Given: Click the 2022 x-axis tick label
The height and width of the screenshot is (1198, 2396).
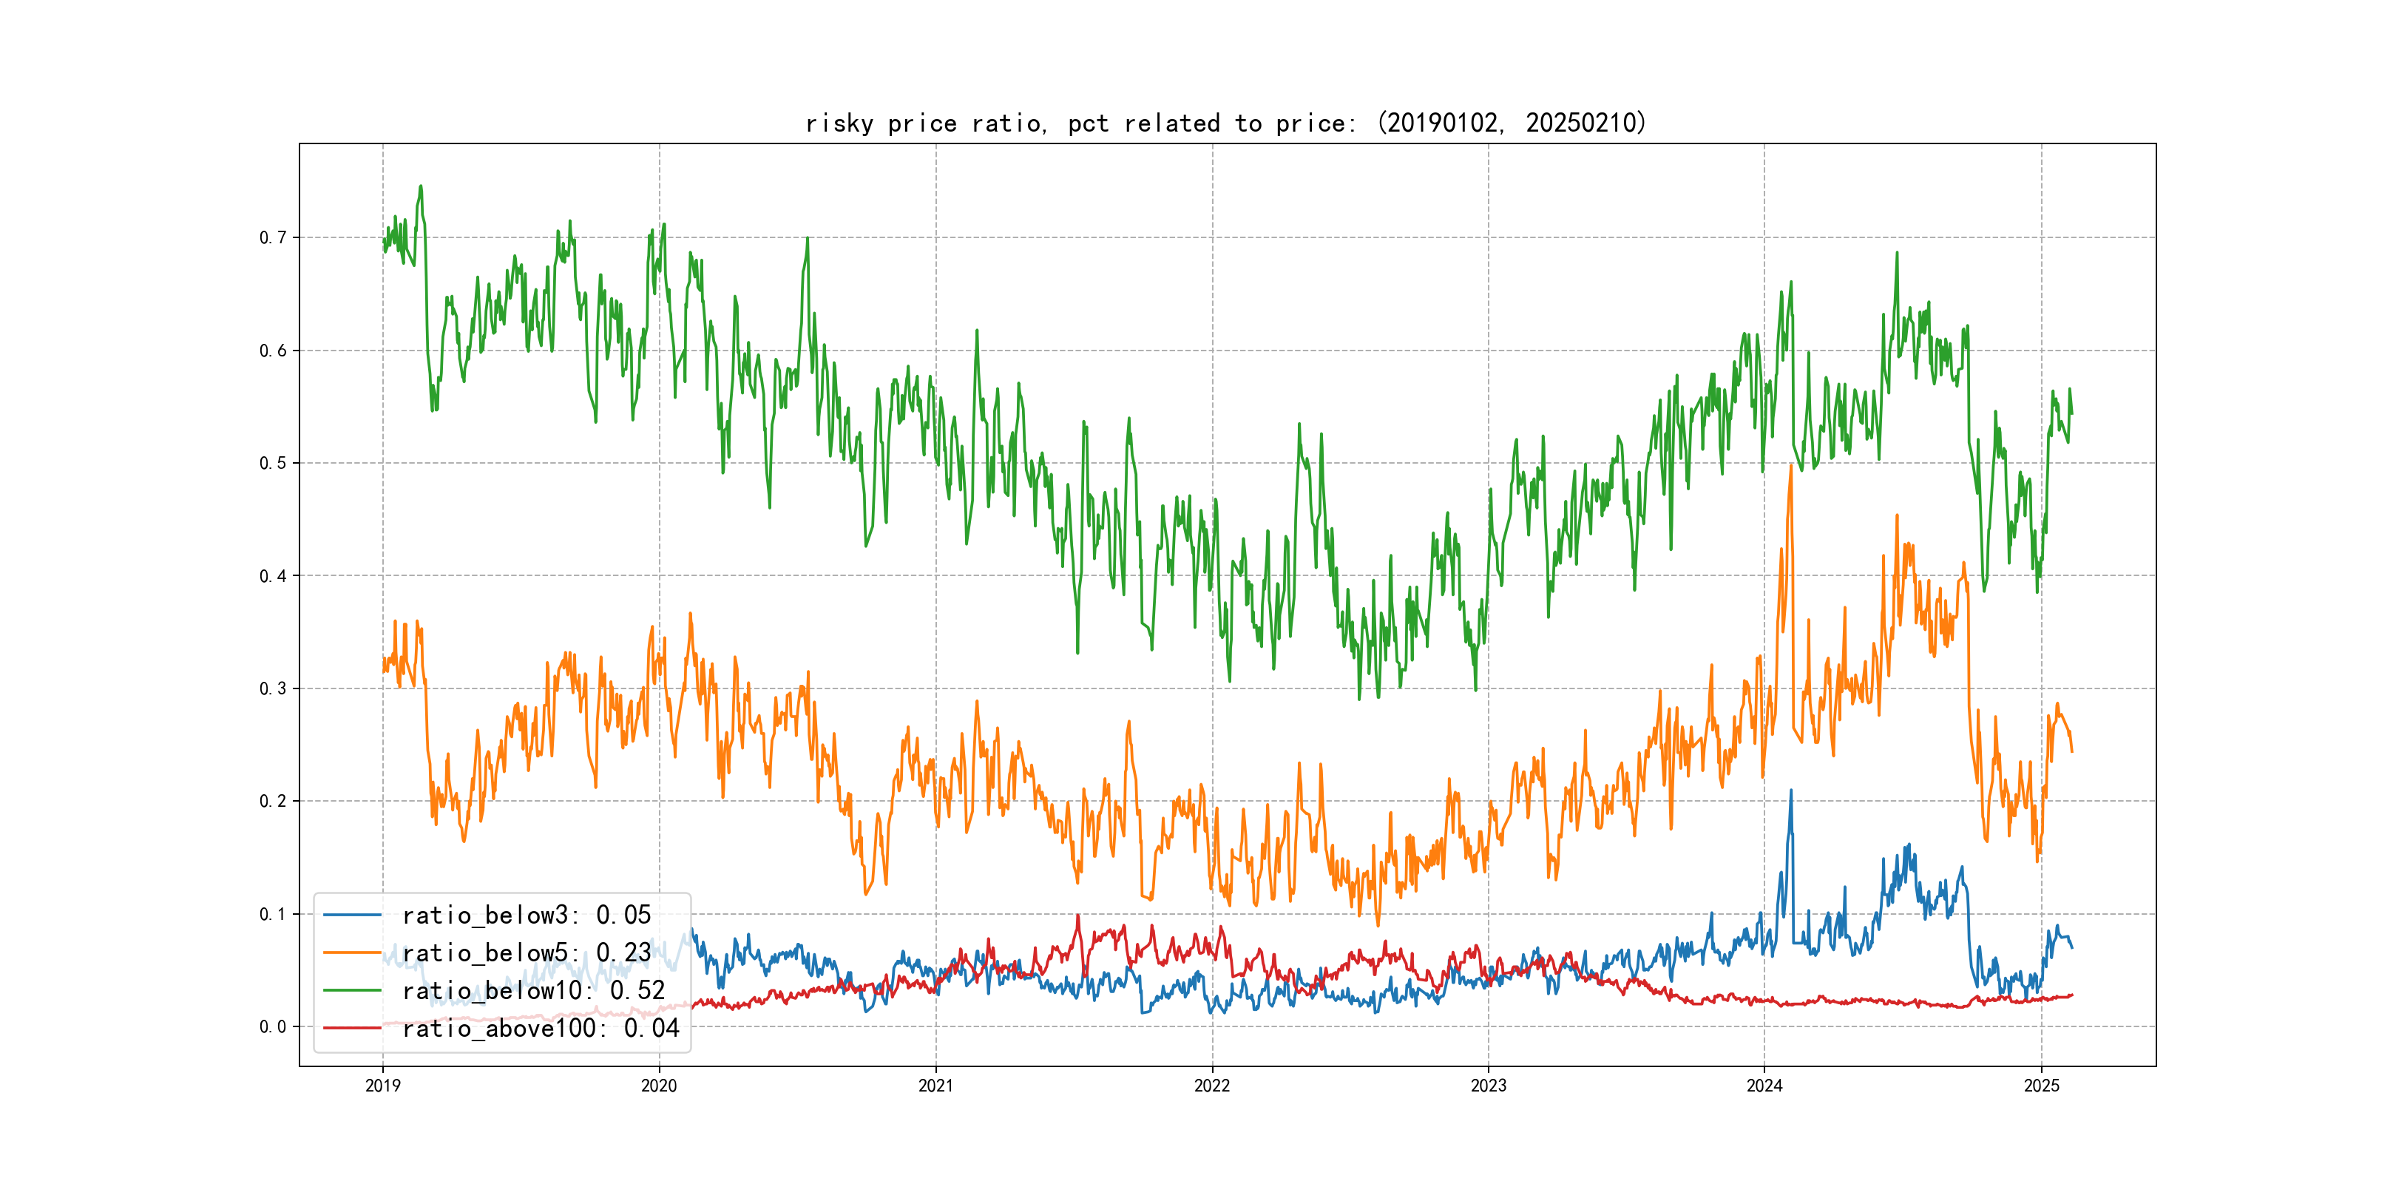Looking at the screenshot, I should click(1212, 1086).
